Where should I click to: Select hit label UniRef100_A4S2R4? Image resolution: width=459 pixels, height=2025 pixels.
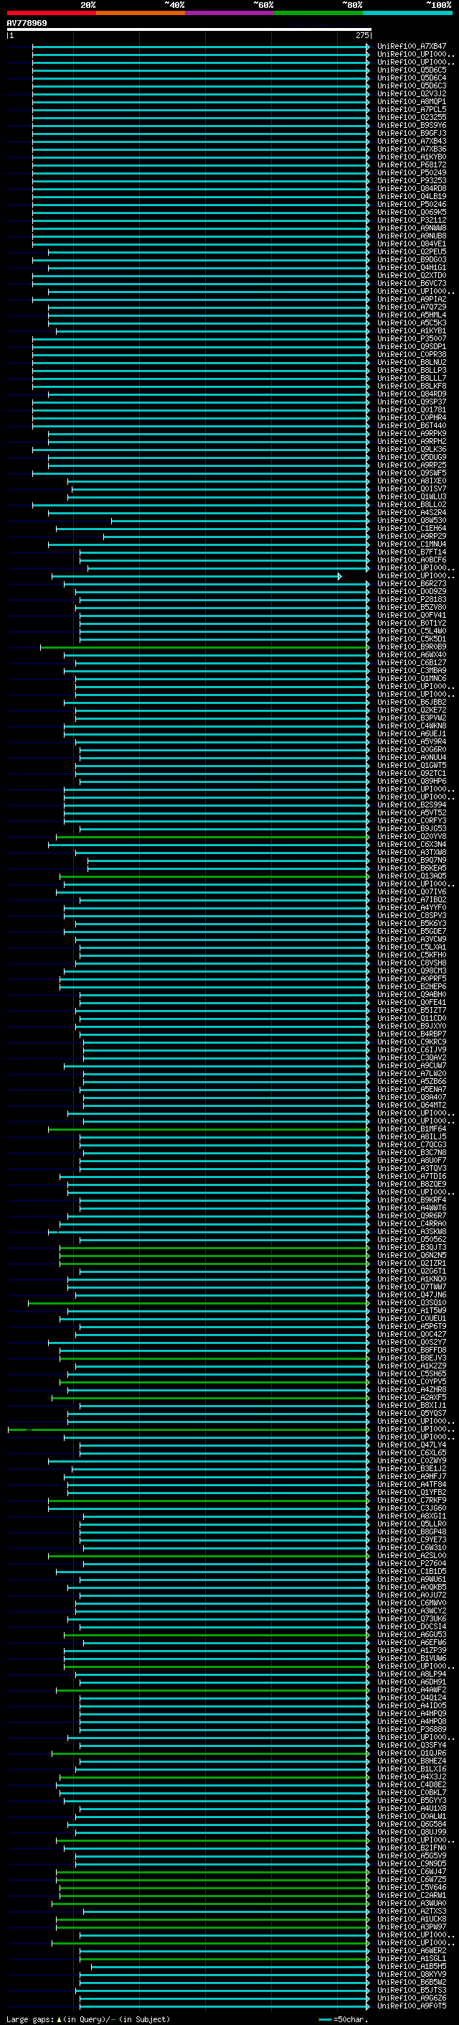click(x=411, y=513)
